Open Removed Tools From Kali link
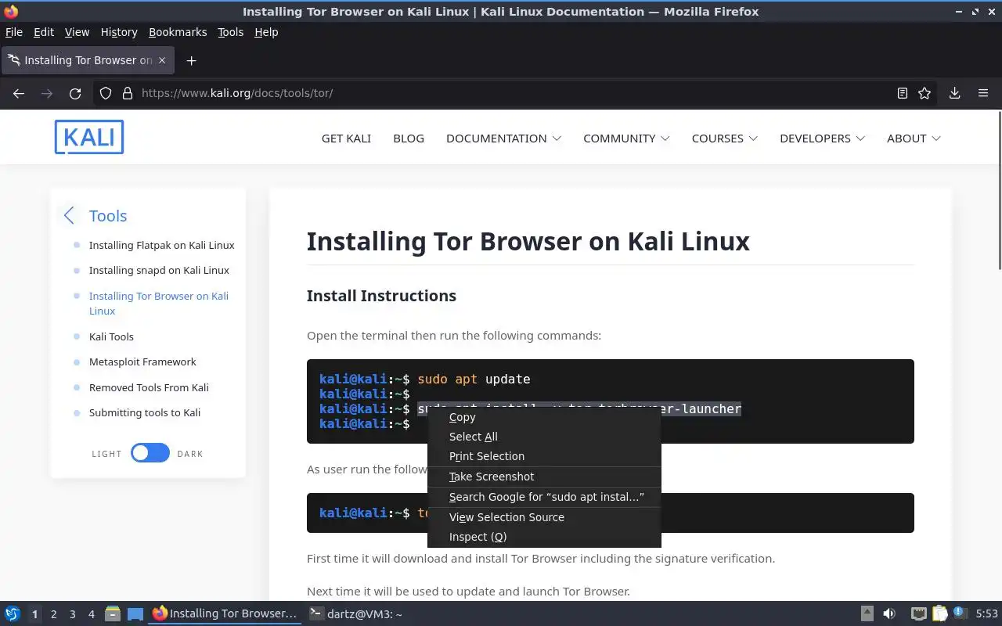 [149, 387]
